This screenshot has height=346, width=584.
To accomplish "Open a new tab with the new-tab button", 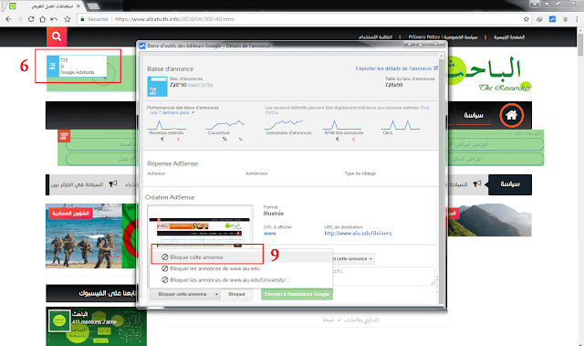I will tap(93, 5).
